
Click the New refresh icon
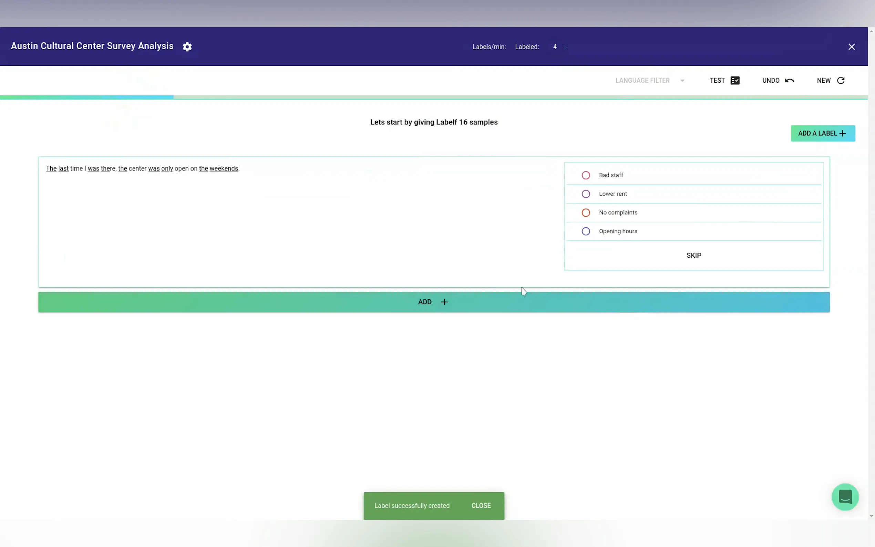841,80
